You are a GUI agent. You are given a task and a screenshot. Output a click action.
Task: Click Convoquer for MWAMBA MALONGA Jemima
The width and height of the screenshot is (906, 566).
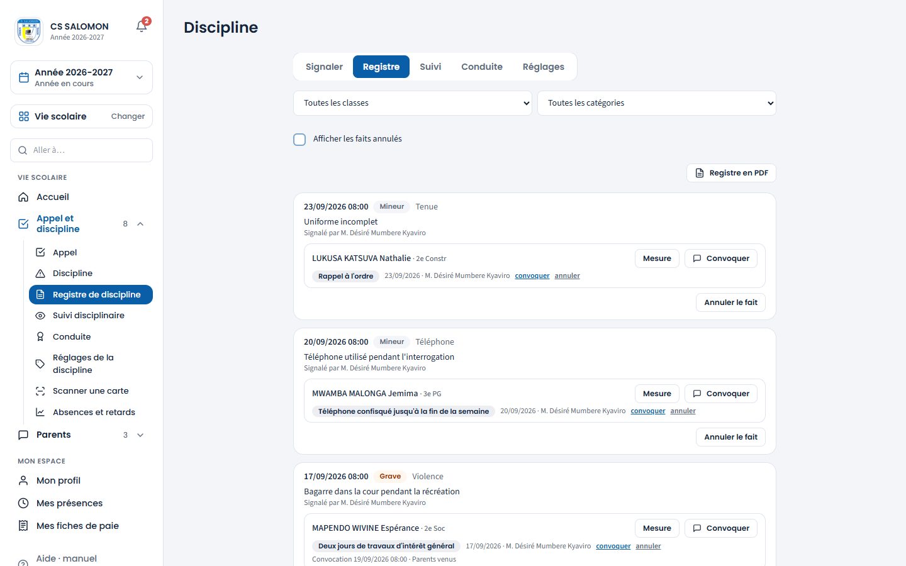(x=721, y=394)
